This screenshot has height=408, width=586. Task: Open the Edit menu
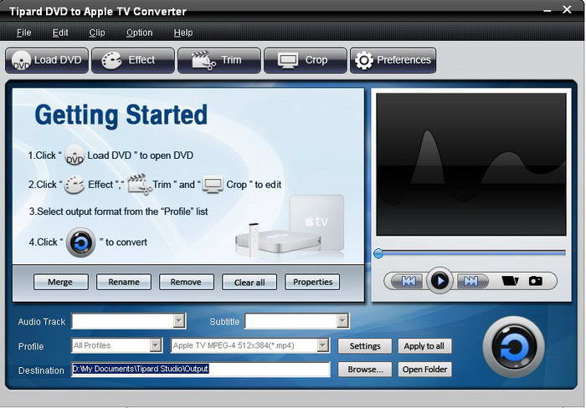tap(60, 33)
